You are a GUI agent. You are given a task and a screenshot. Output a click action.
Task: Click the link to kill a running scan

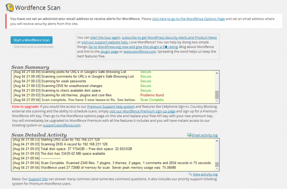(x=34, y=46)
